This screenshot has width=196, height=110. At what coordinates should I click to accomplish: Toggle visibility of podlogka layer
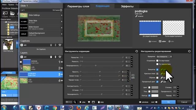62,74
